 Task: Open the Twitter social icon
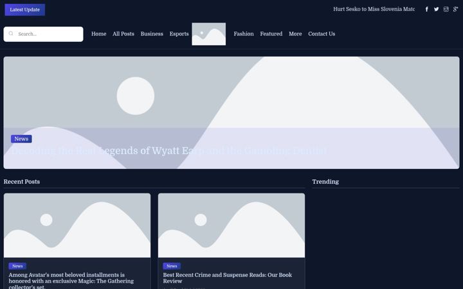point(437,9)
